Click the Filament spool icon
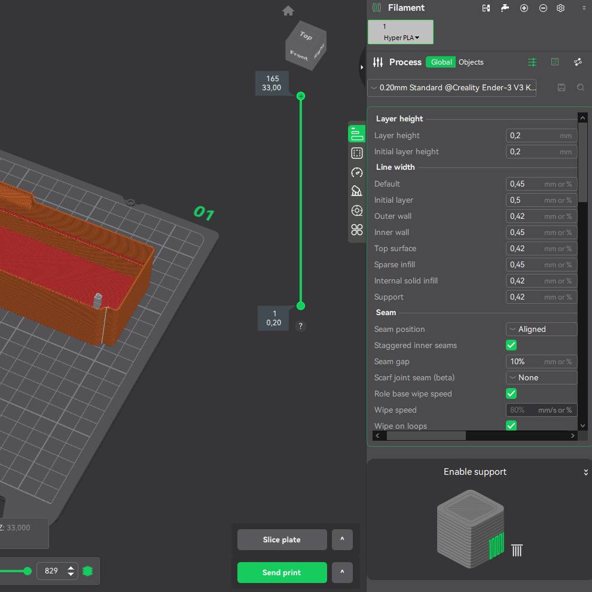The height and width of the screenshot is (592, 592). click(377, 8)
